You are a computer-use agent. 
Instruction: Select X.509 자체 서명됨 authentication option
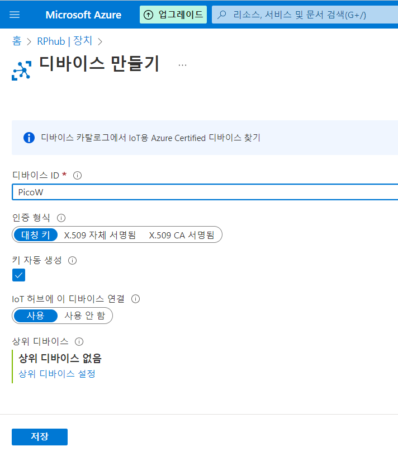coord(99,235)
